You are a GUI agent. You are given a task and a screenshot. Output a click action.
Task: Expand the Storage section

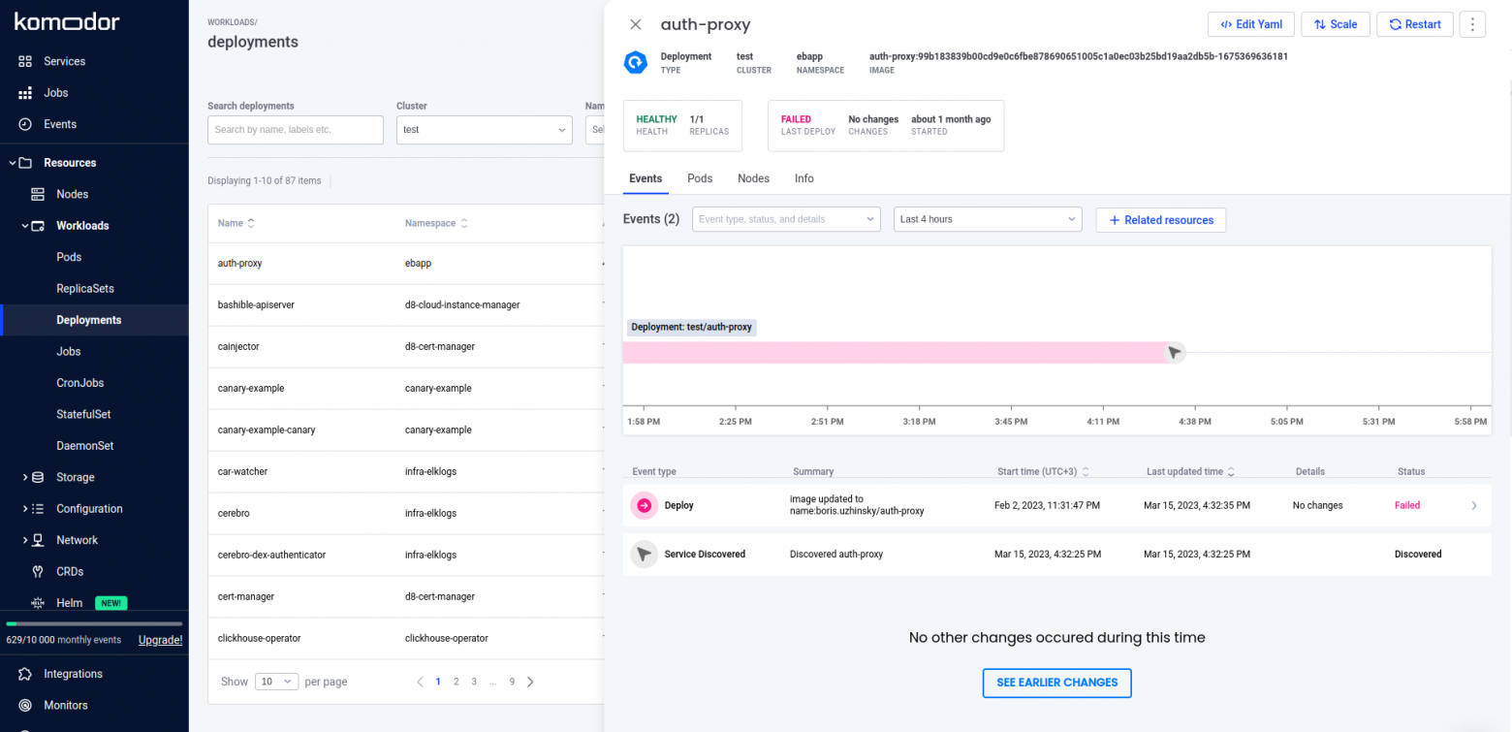click(24, 477)
